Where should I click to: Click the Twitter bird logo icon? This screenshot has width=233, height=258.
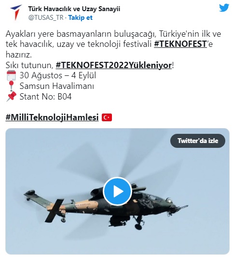coord(224,8)
